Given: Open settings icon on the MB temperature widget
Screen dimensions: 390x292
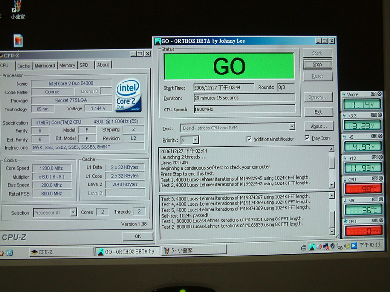Looking at the screenshot, I should (375, 200).
